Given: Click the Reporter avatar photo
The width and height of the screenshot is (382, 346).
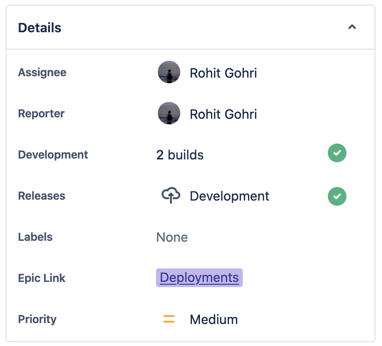Looking at the screenshot, I should pos(169,113).
